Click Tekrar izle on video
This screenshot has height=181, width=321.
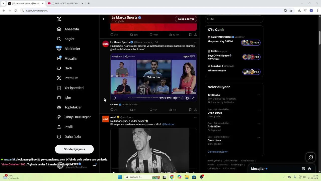pyautogui.click(x=153, y=77)
